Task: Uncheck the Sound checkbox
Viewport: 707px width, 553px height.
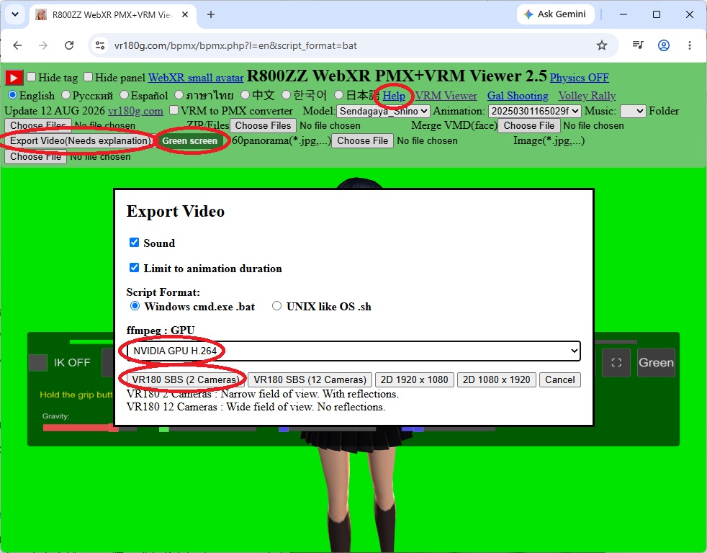Action: [x=135, y=242]
